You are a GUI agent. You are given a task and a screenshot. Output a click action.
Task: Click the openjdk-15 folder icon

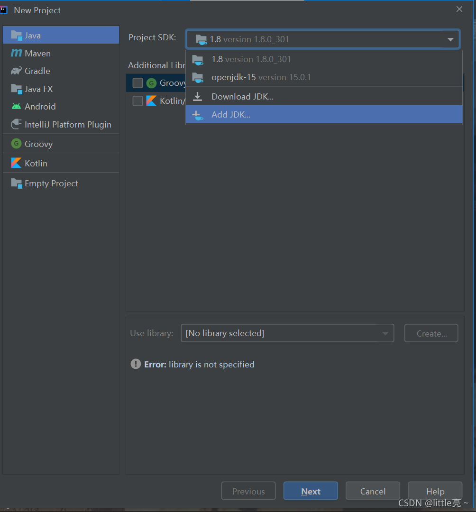(198, 78)
